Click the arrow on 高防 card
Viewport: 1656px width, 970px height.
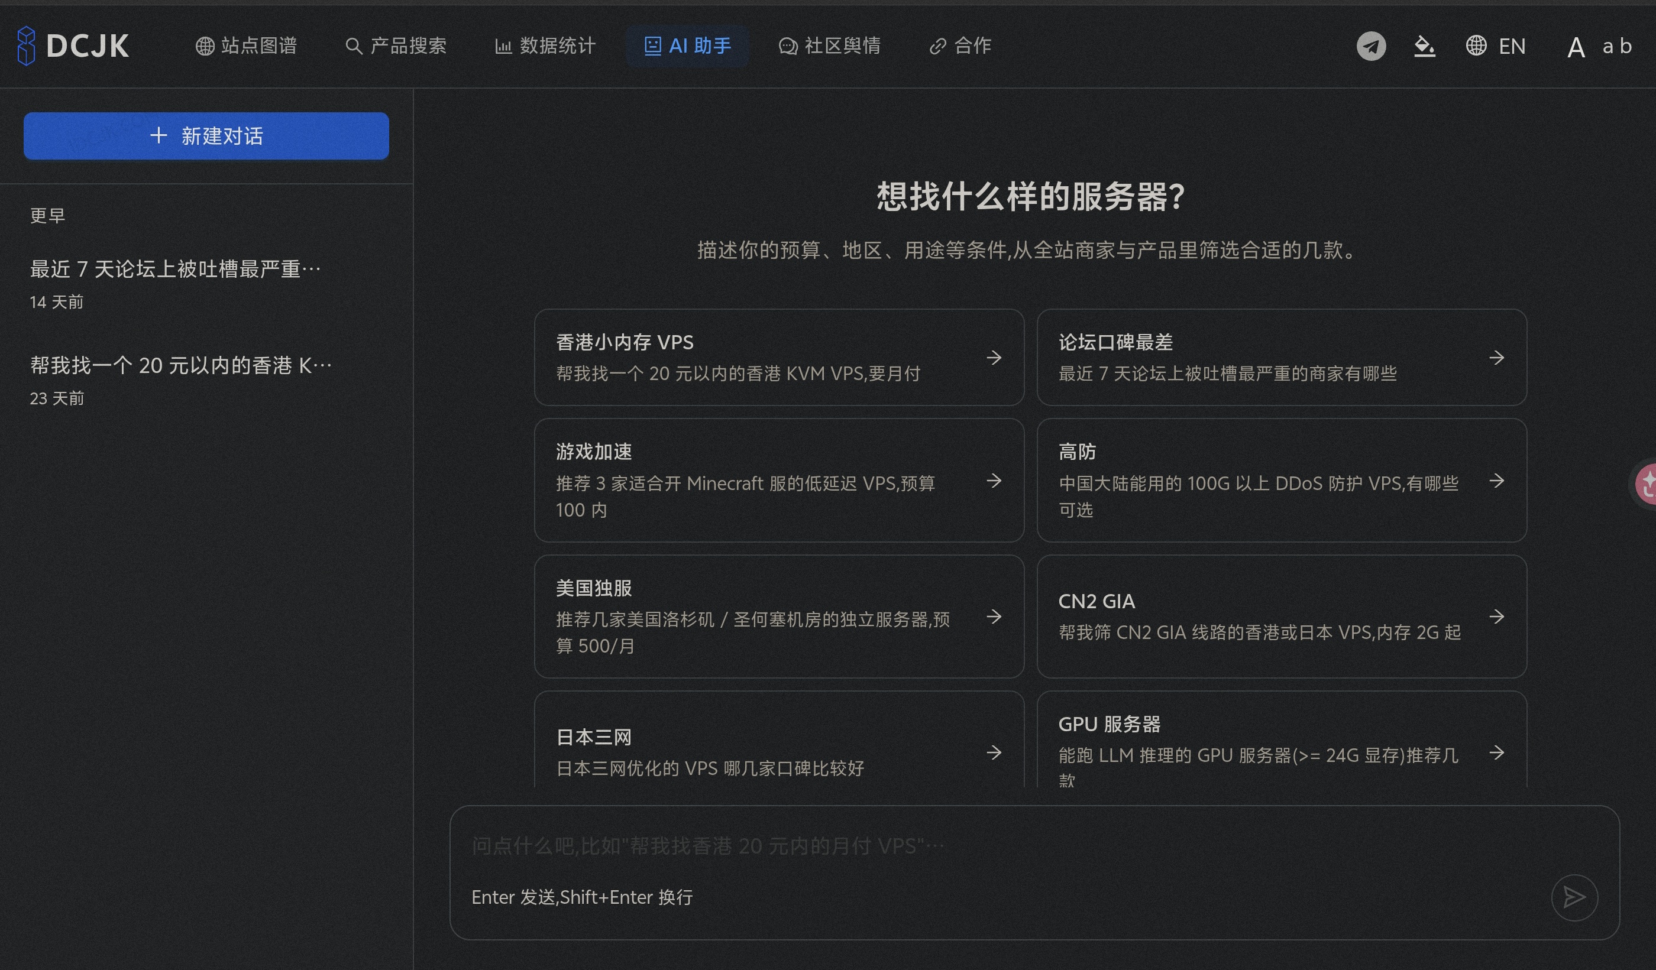click(1496, 481)
